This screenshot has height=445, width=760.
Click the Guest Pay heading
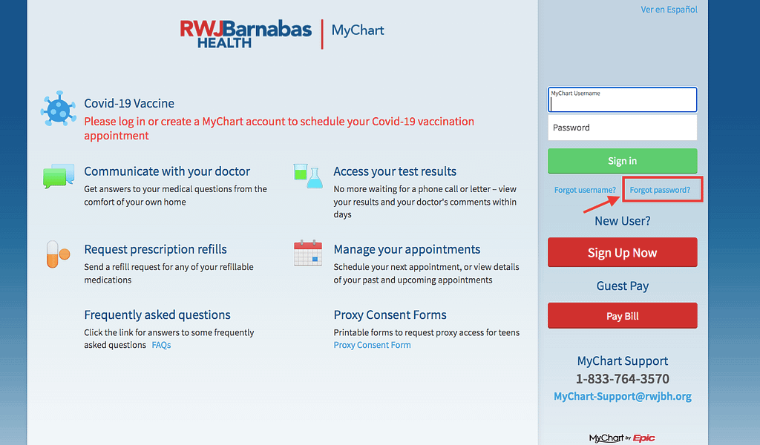click(623, 286)
